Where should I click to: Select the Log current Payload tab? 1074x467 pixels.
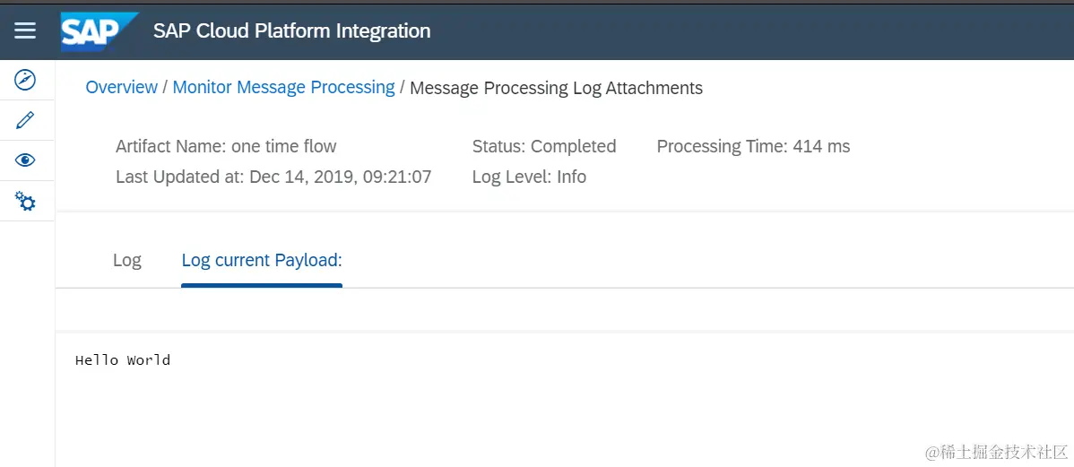(262, 260)
